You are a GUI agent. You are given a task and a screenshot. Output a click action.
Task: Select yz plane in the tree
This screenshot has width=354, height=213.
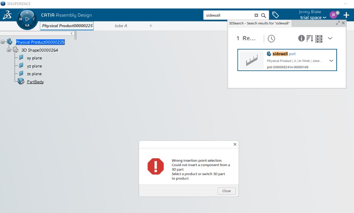tap(34, 66)
